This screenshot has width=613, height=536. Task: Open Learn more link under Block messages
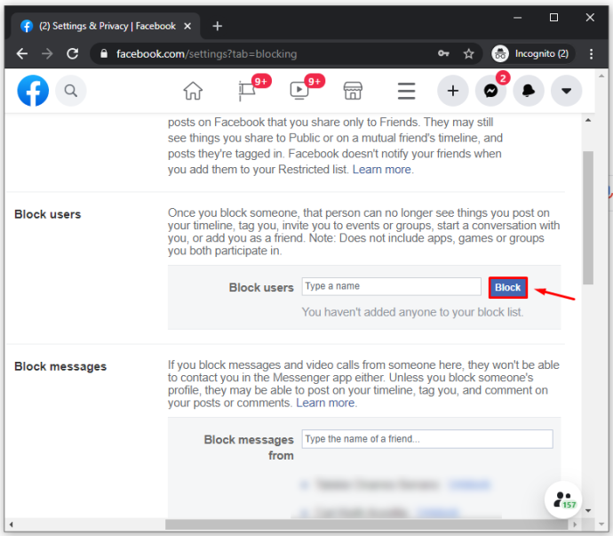(325, 403)
